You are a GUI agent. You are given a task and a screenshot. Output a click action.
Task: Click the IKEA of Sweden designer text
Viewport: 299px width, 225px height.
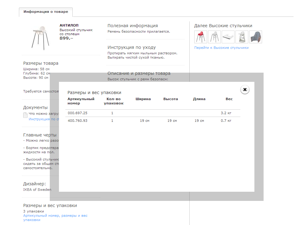point(37,190)
